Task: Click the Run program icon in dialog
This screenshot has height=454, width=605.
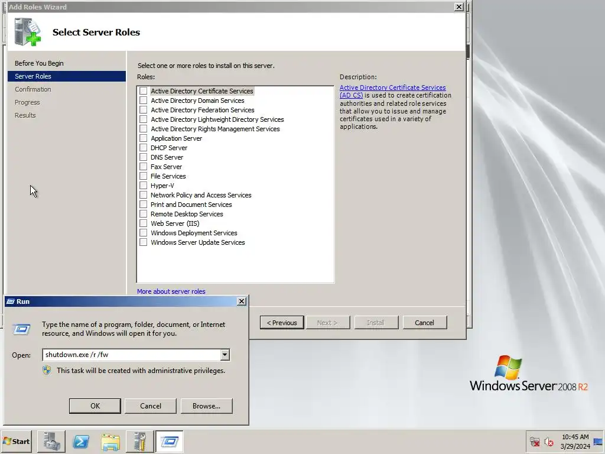Action: click(22, 329)
